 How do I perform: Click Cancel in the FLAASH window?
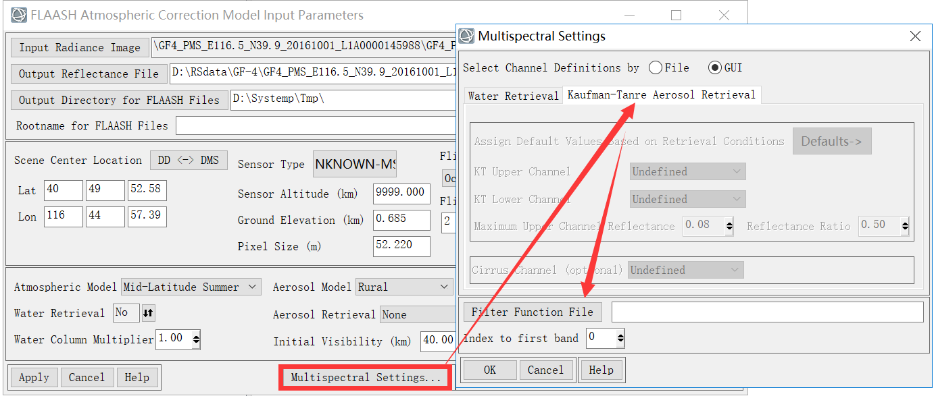pos(87,377)
